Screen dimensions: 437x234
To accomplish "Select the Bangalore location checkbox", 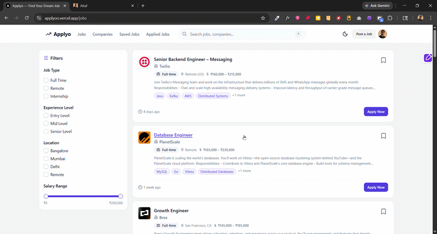I will (46, 151).
